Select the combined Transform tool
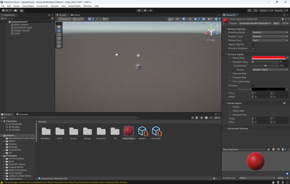Image resolution: width=290 pixels, height=184 pixels. [x=59, y=46]
